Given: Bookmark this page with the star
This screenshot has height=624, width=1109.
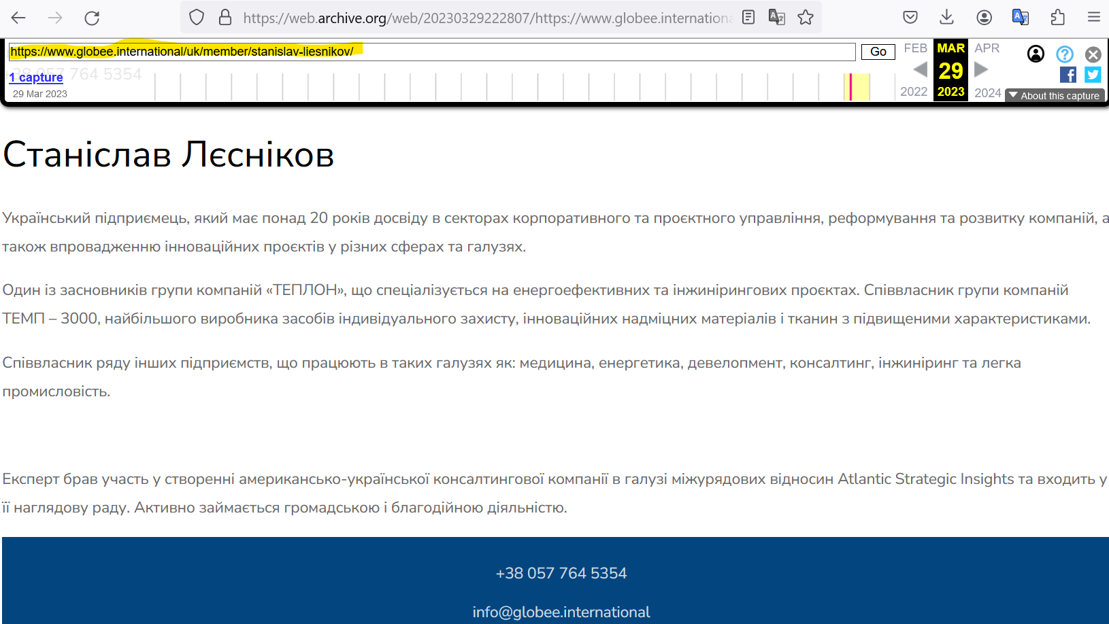Looking at the screenshot, I should [806, 18].
